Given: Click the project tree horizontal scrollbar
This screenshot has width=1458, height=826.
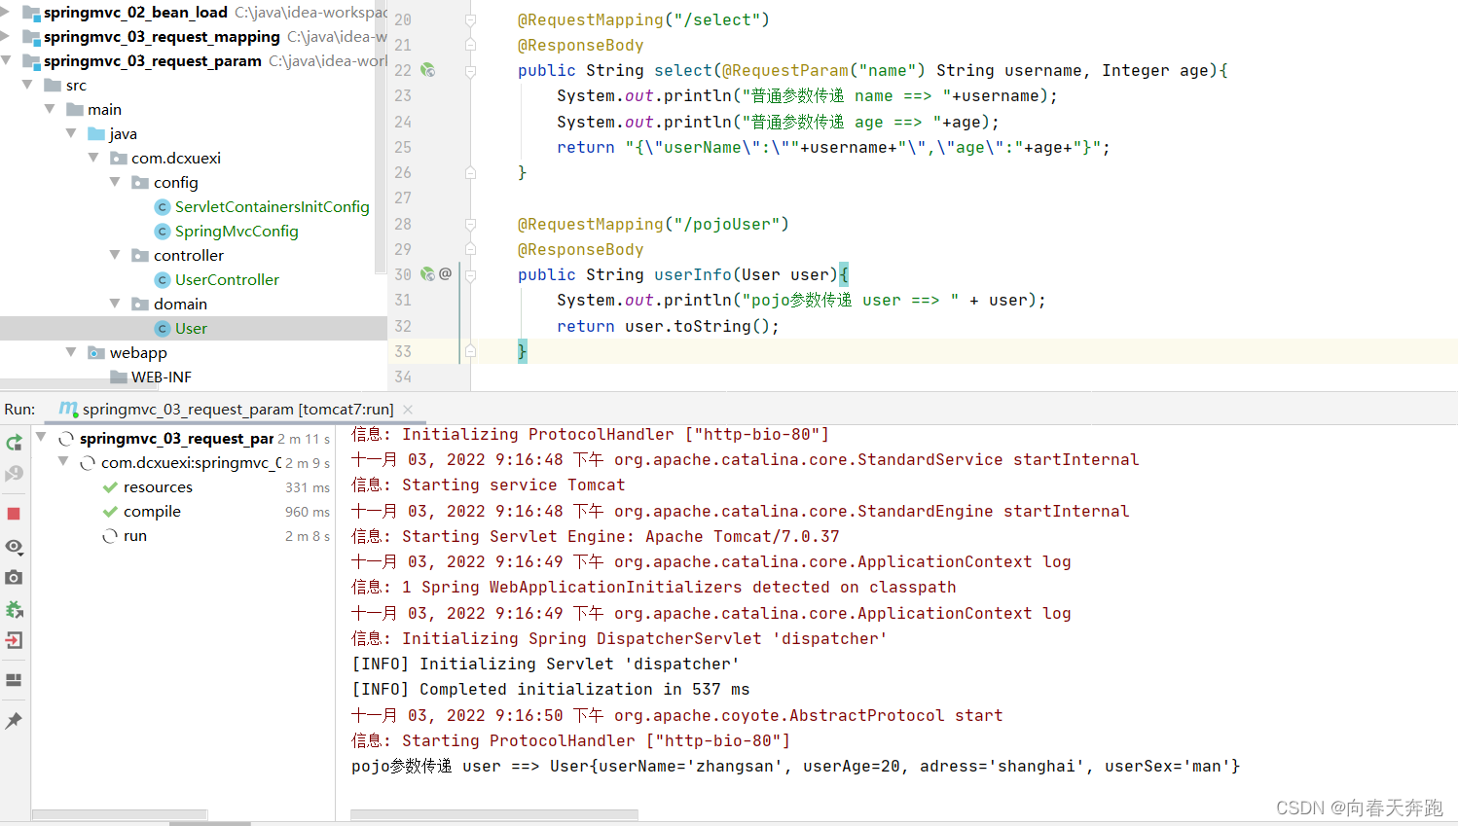Looking at the screenshot, I should 81,383.
